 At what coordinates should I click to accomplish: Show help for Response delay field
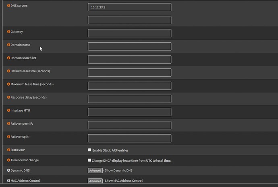pyautogui.click(x=9, y=97)
